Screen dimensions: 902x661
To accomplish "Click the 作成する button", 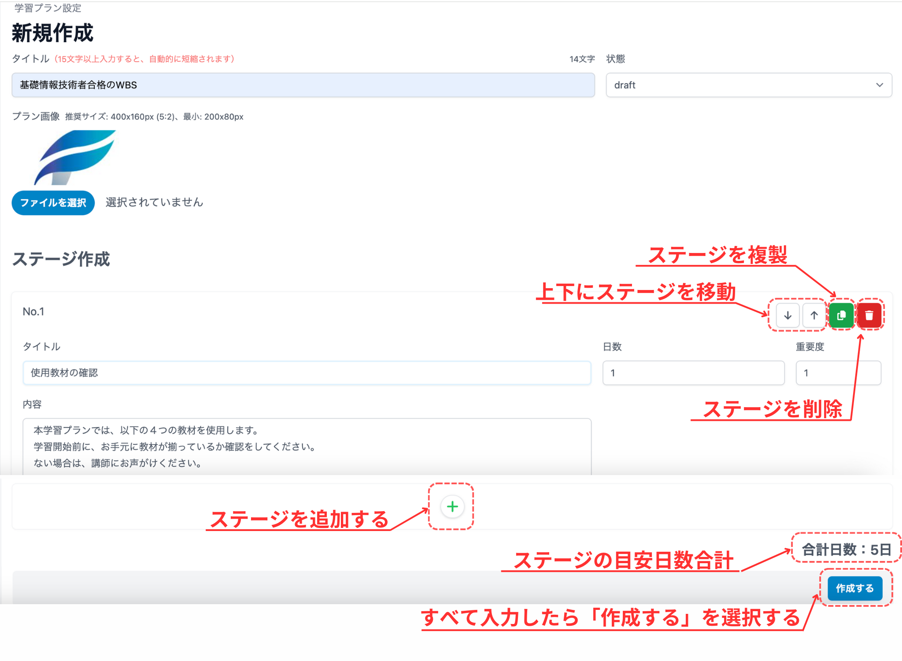I will (x=854, y=588).
